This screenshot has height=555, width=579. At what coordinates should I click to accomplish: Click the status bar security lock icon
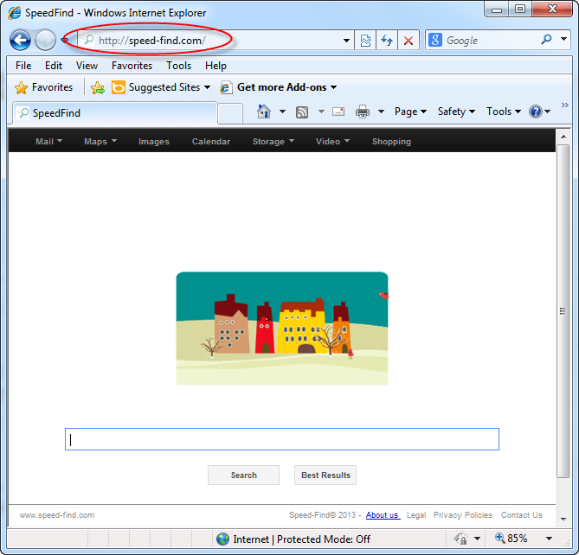pos(460,539)
